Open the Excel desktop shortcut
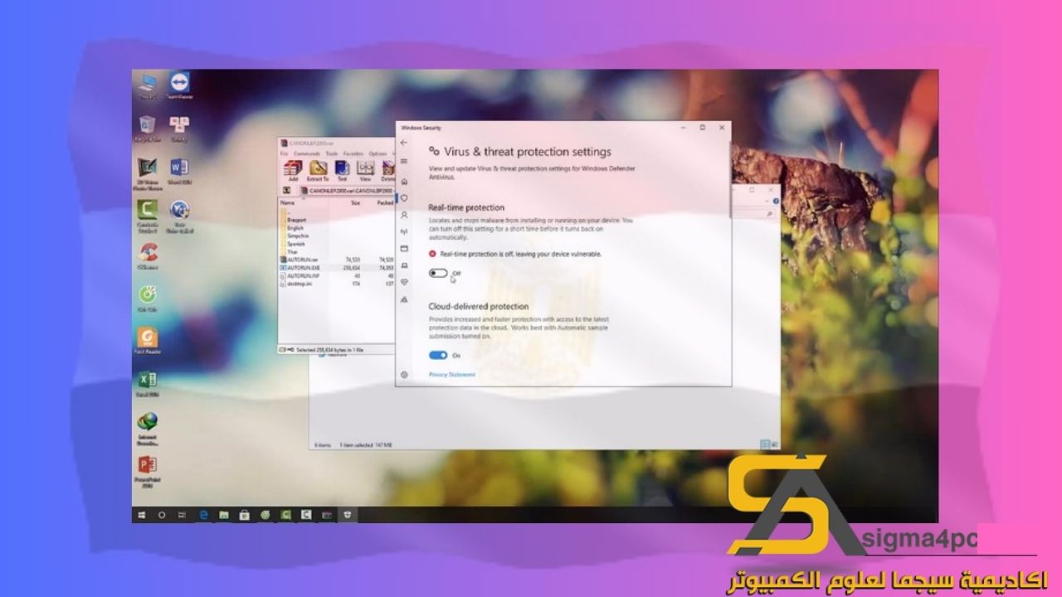This screenshot has width=1062, height=597. [x=148, y=384]
